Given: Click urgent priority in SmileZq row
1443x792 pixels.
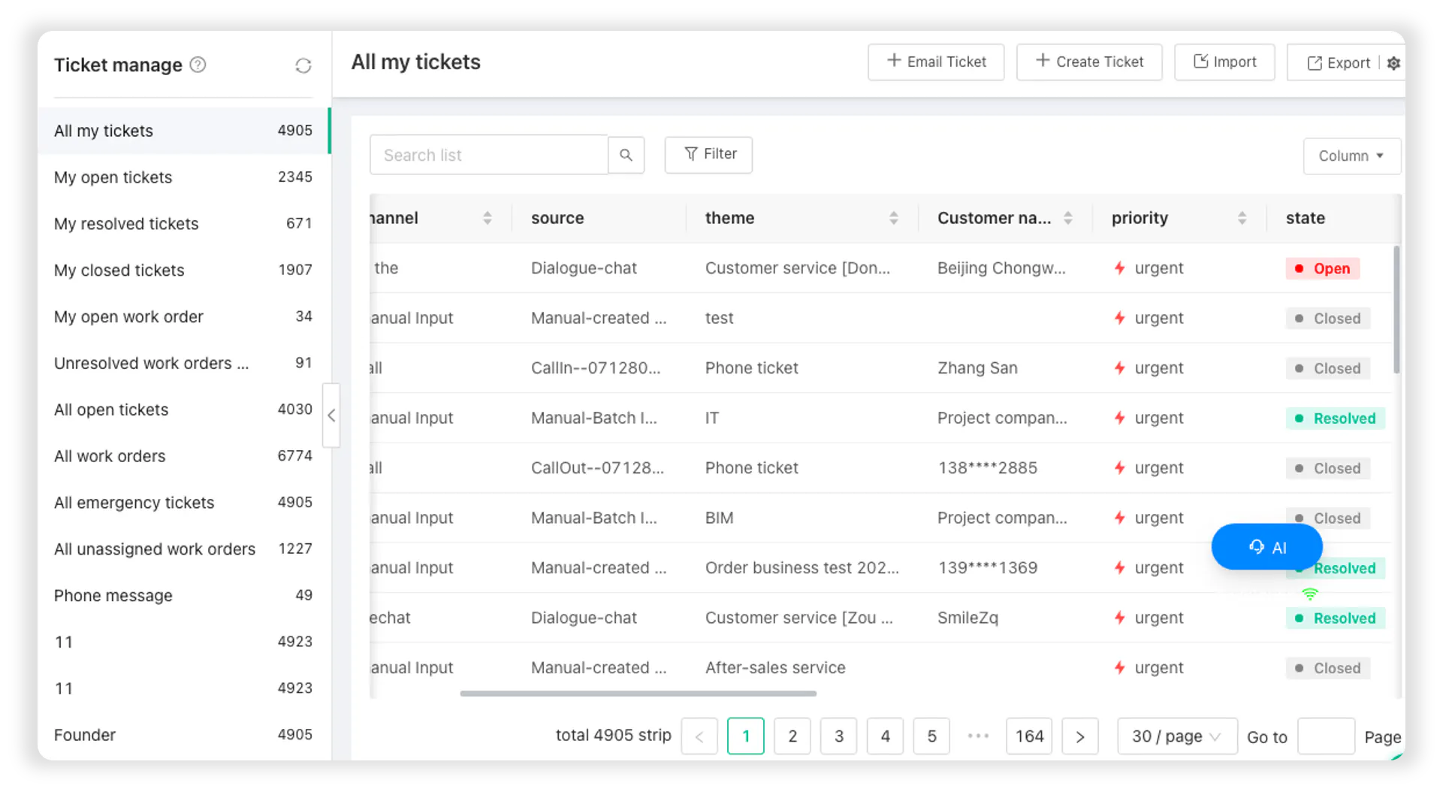Looking at the screenshot, I should click(1149, 618).
